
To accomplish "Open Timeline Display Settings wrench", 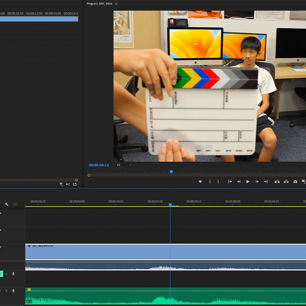I will coord(7,204).
